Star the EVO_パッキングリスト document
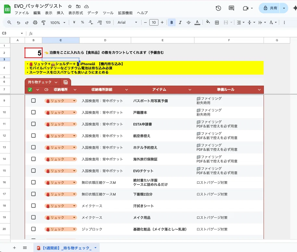 click(70, 6)
